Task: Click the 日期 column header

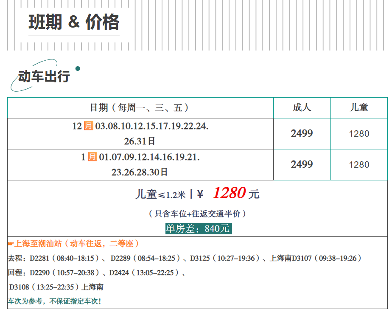Action: coord(140,108)
